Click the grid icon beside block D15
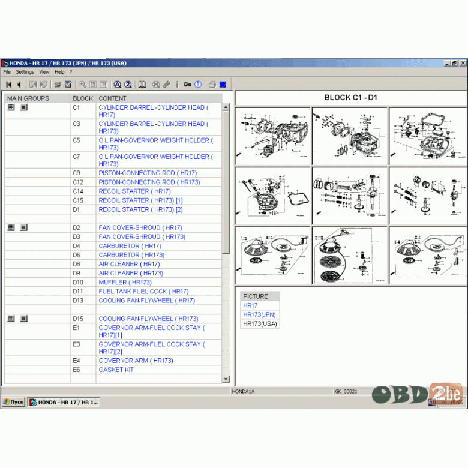 (11, 319)
